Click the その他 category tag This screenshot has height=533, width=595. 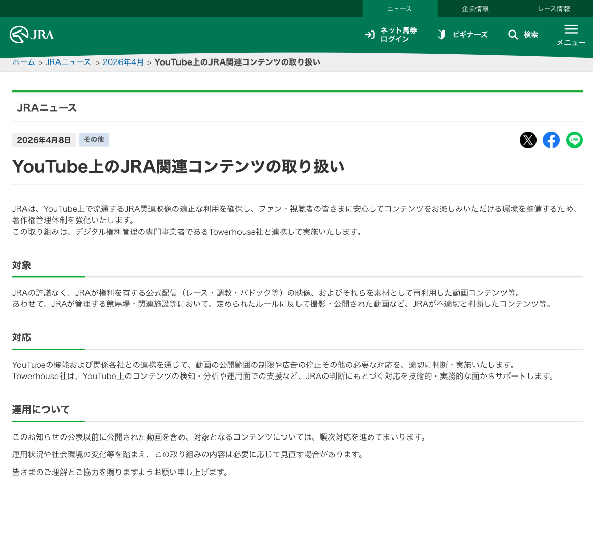94,140
